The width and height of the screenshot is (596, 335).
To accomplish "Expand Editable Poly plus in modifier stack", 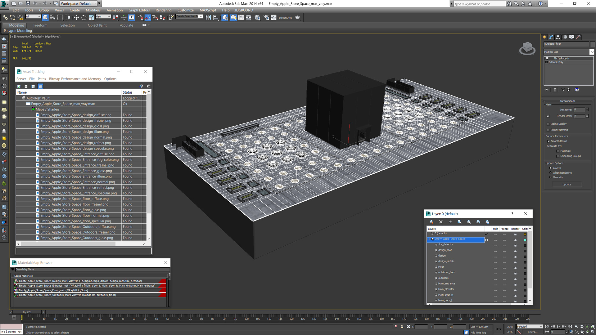I will coord(547,62).
